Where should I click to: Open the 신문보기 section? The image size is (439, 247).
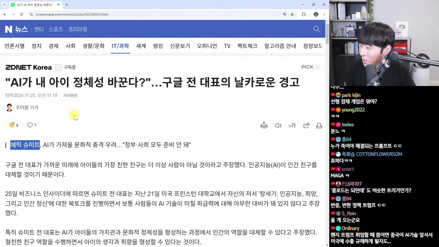coord(180,46)
